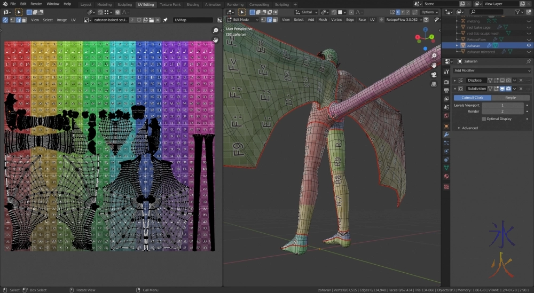
Task: Open the Render menu in top bar
Action: (36, 4)
